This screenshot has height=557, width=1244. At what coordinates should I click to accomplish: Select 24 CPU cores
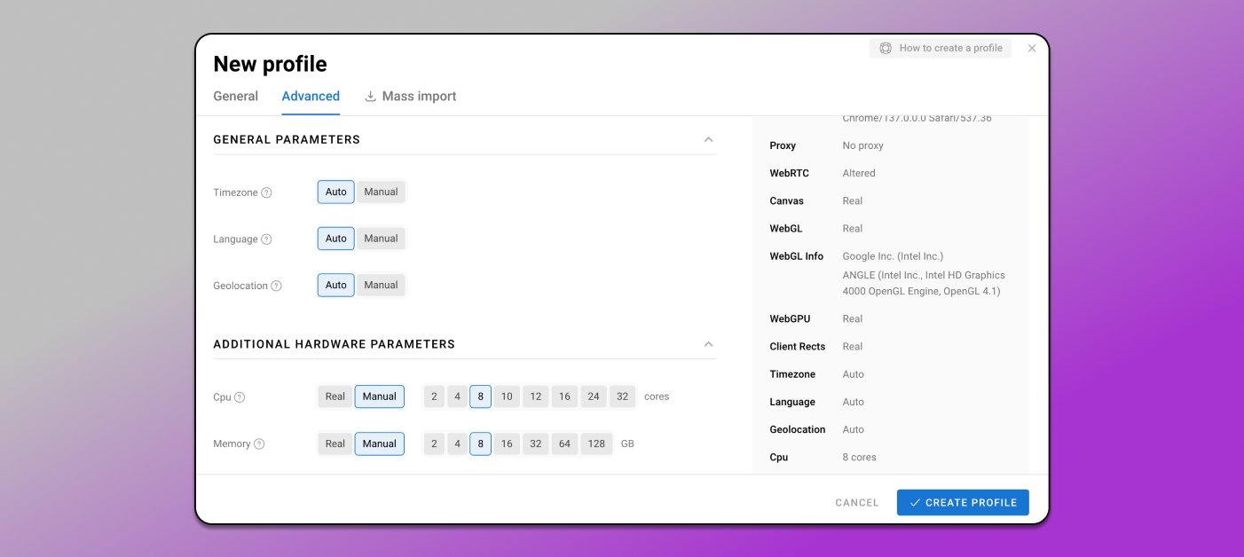pyautogui.click(x=594, y=396)
